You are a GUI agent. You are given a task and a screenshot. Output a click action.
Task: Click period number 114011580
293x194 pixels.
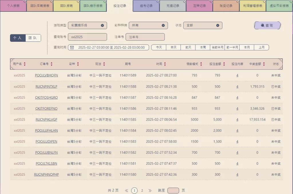point(128,175)
